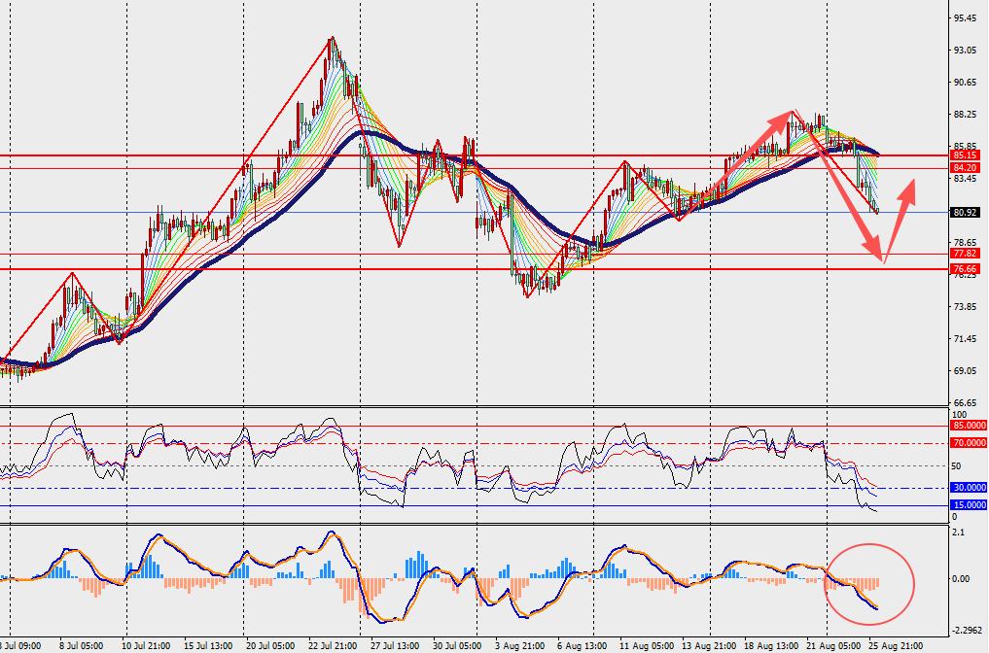Click the 15.0000 blue level label
The width and height of the screenshot is (989, 653).
[x=969, y=505]
